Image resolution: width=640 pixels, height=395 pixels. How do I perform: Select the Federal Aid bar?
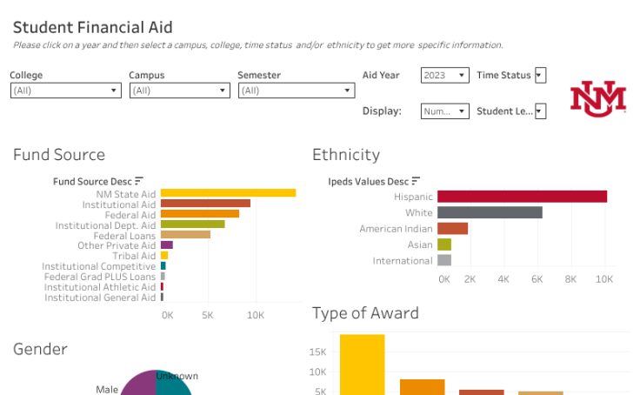(x=200, y=214)
